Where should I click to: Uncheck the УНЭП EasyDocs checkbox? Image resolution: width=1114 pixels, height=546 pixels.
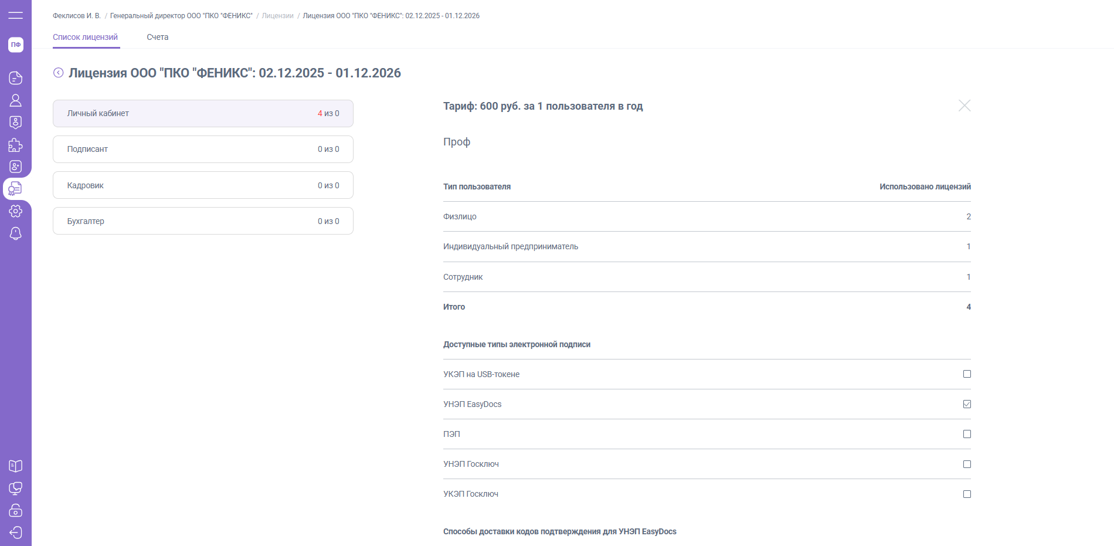point(967,404)
